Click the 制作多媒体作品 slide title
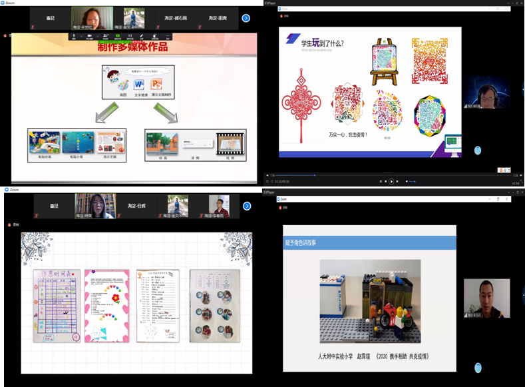This screenshot has width=525, height=387. (132, 47)
